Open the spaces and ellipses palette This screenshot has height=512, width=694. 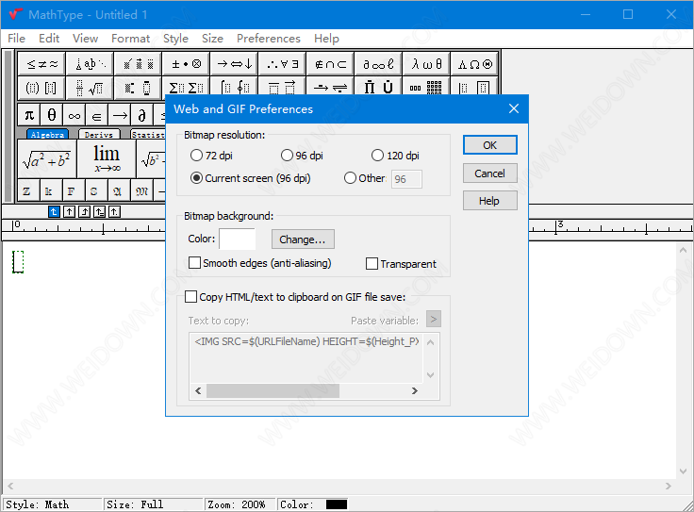[x=91, y=64]
